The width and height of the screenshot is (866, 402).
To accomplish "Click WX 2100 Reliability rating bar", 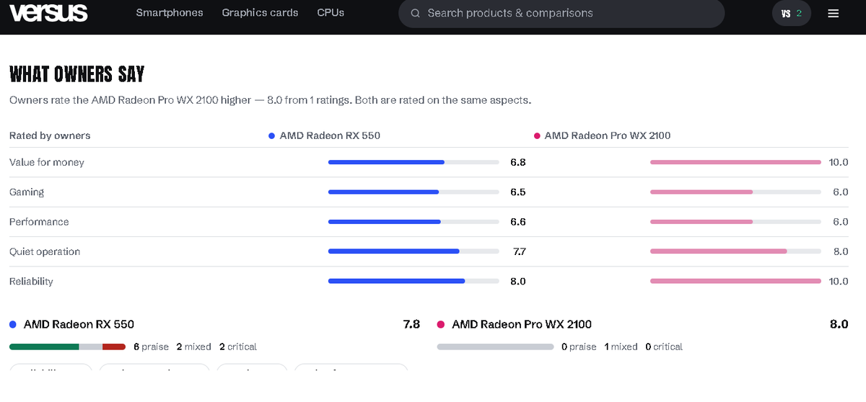I will pos(735,281).
